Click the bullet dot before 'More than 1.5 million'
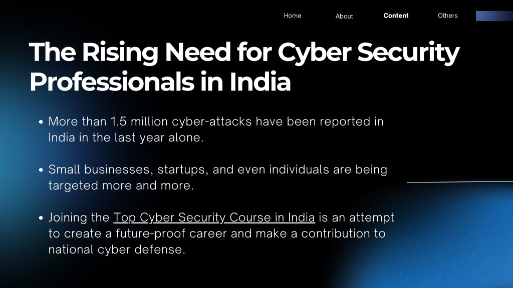513x288 pixels. coord(41,122)
